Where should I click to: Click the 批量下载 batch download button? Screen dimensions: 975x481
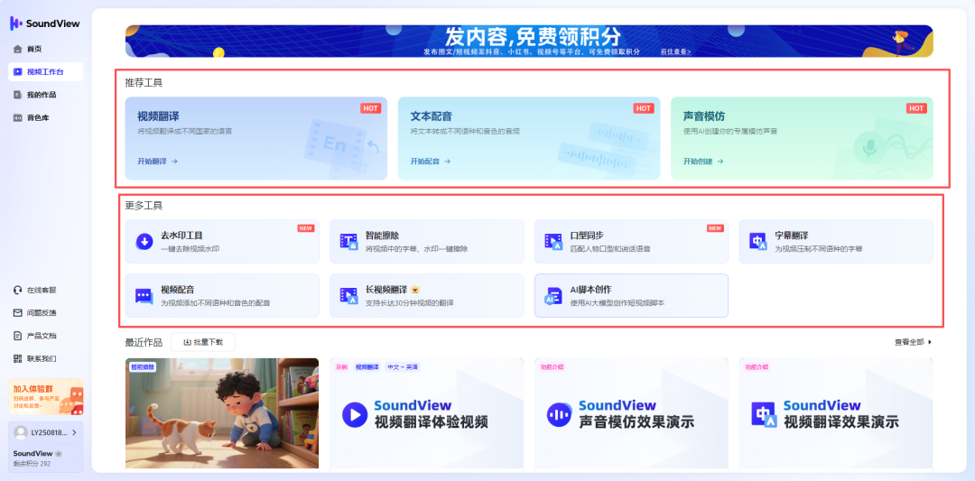click(203, 342)
